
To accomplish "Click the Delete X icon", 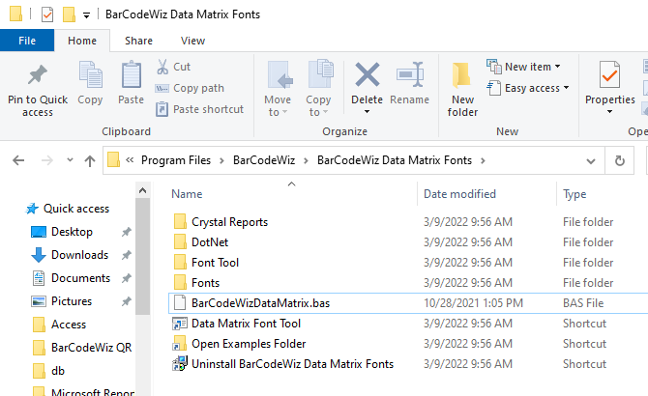I will click(x=367, y=74).
